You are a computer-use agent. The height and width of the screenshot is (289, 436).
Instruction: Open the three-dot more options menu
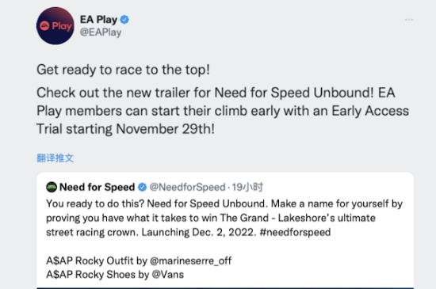pyautogui.click(x=409, y=20)
